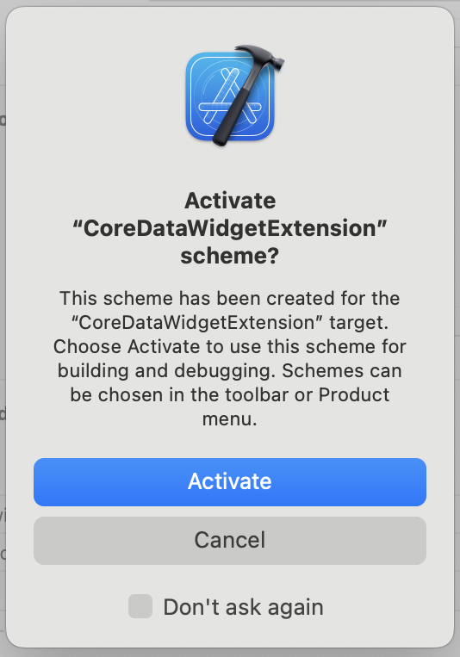
Task: Click the white "Activate" text on blue button
Action: pyautogui.click(x=230, y=481)
